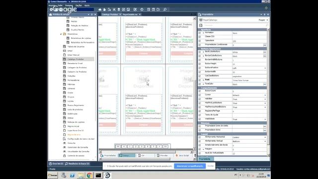Click the search filter field in Propriedades panel
The width and height of the screenshot is (318, 179).
click(x=234, y=25)
